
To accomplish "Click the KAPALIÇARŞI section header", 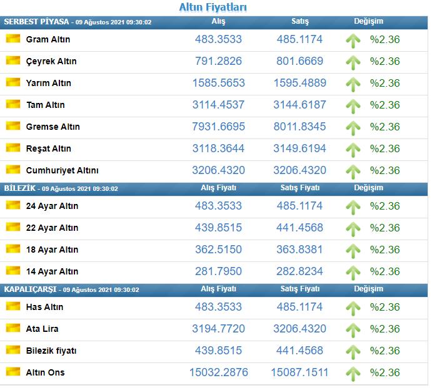I will [x=30, y=289].
